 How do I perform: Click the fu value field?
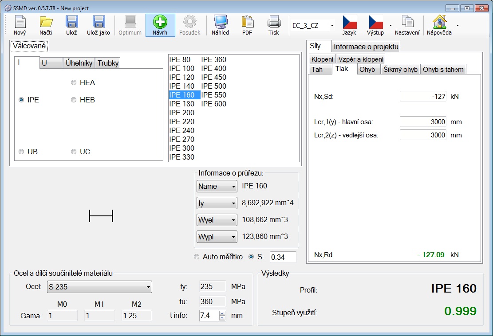point(213,301)
